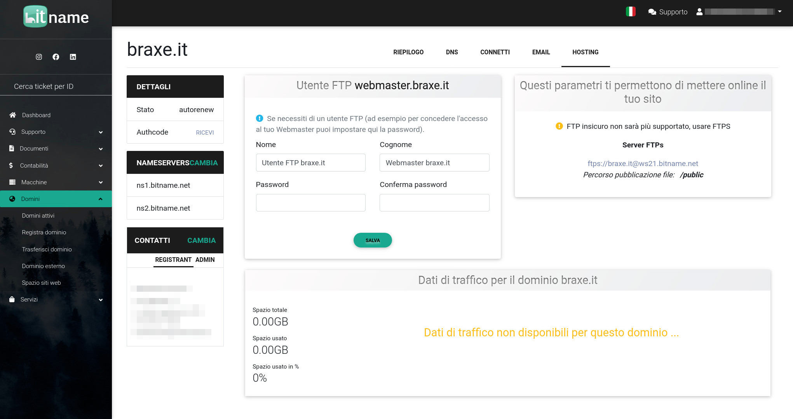The height and width of the screenshot is (419, 793).
Task: Click the Domini globe icon
Action: (x=12, y=199)
